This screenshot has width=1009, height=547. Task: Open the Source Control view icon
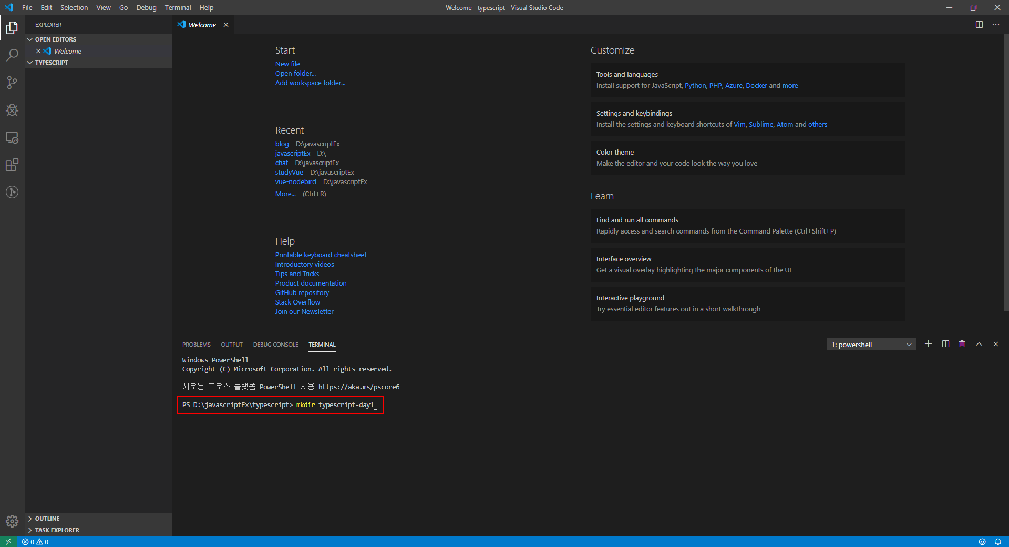click(x=12, y=83)
